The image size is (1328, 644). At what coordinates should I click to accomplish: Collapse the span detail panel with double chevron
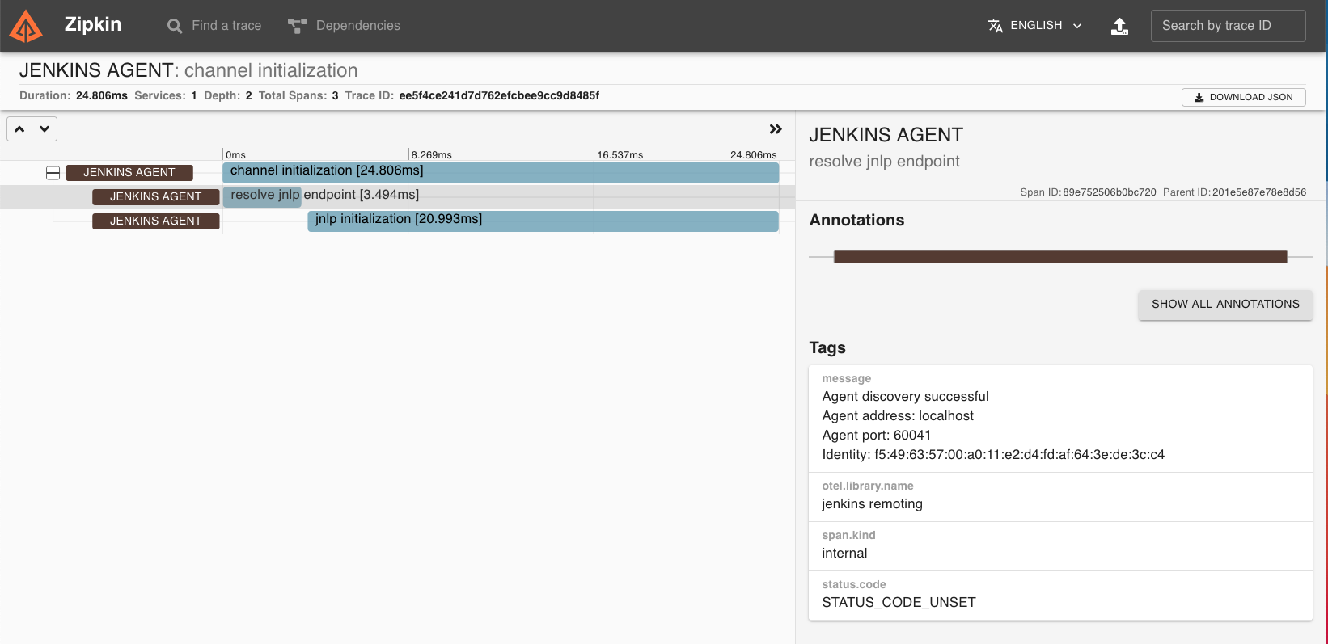776,129
